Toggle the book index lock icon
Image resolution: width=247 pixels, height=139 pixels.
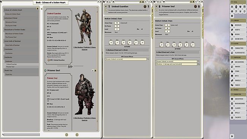click(x=38, y=8)
